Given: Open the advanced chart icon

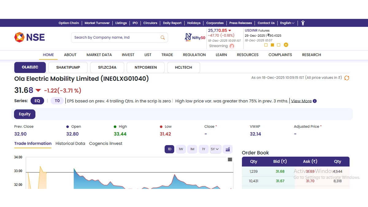Looking at the screenshot, I should [228, 149].
